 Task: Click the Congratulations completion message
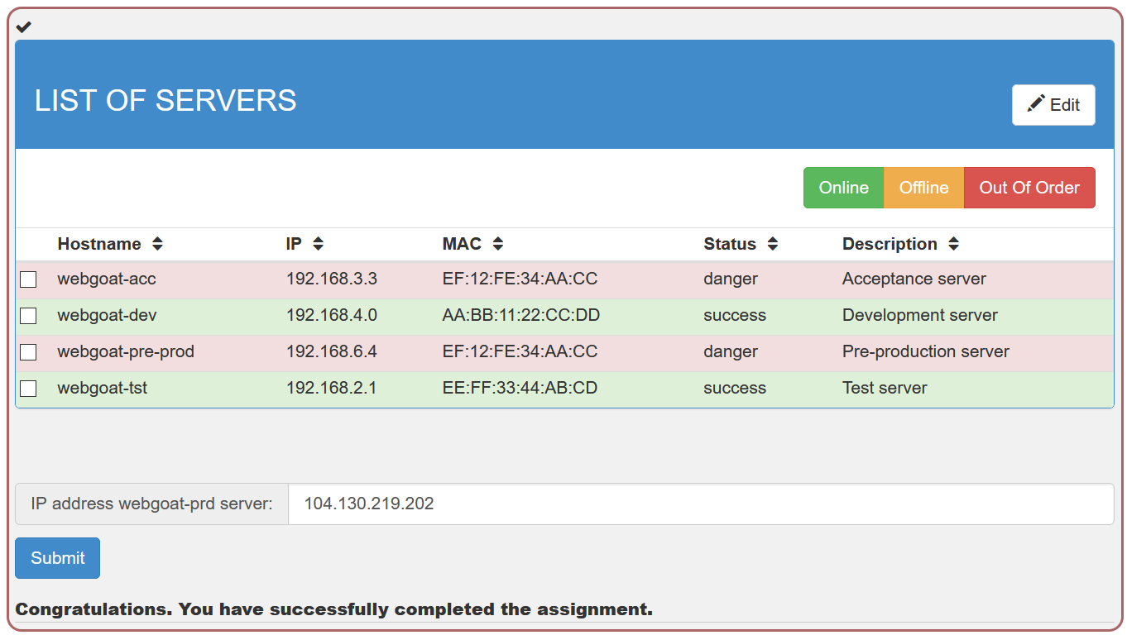click(334, 609)
